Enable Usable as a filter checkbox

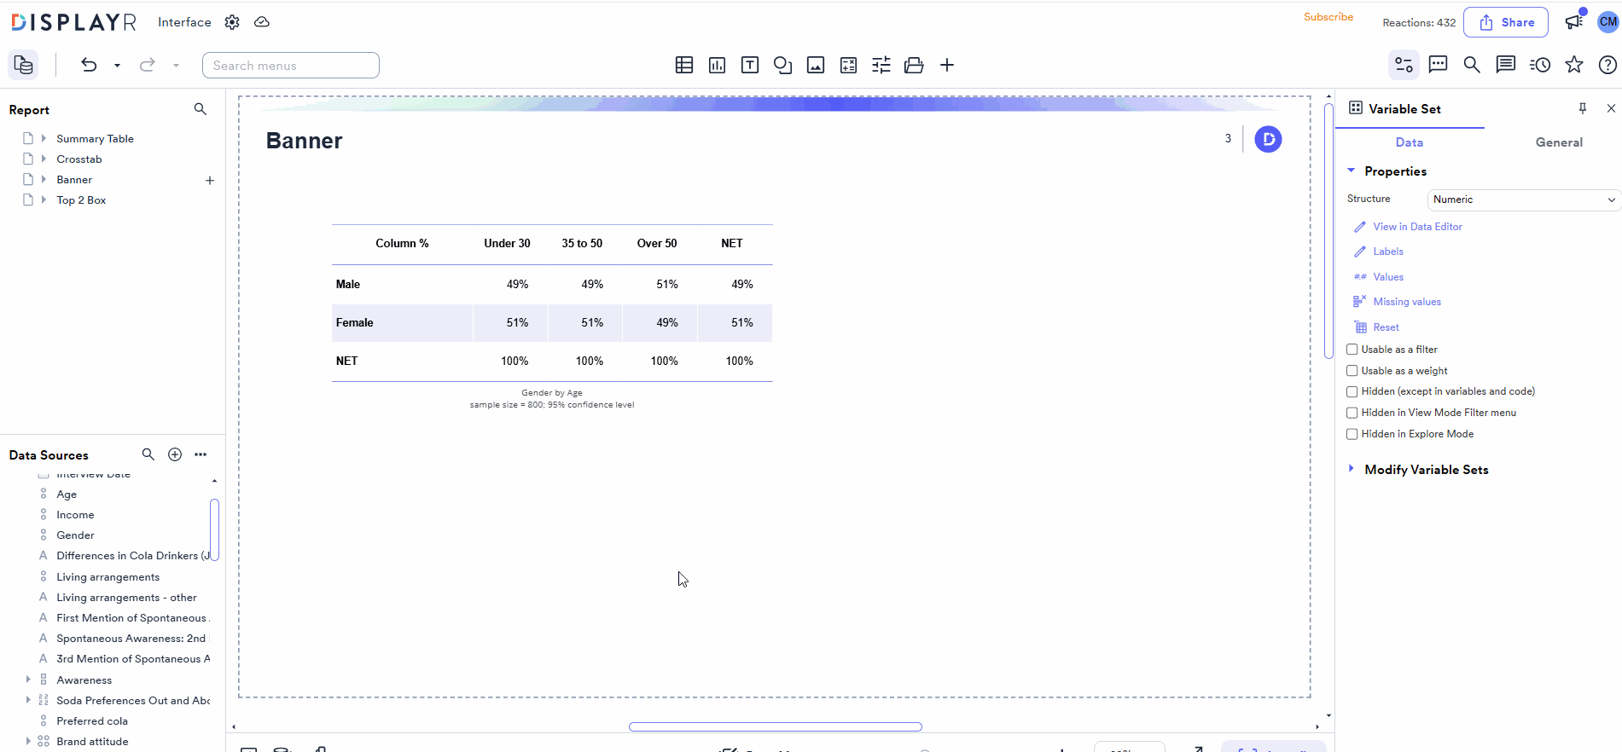coord(1352,350)
